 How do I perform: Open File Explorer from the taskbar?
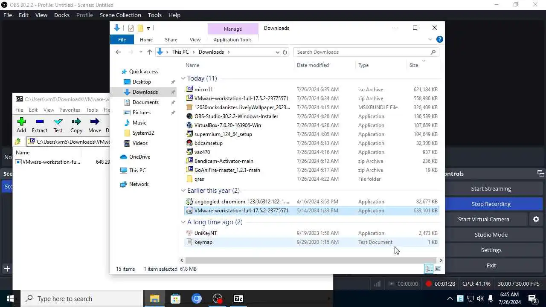[154, 298]
